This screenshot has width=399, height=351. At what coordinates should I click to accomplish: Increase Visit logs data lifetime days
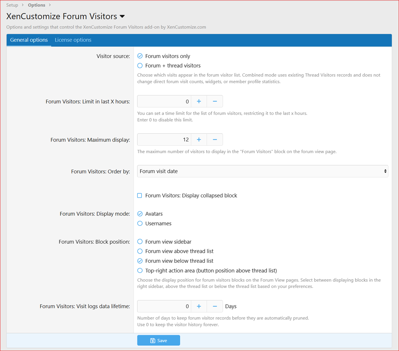click(x=199, y=306)
